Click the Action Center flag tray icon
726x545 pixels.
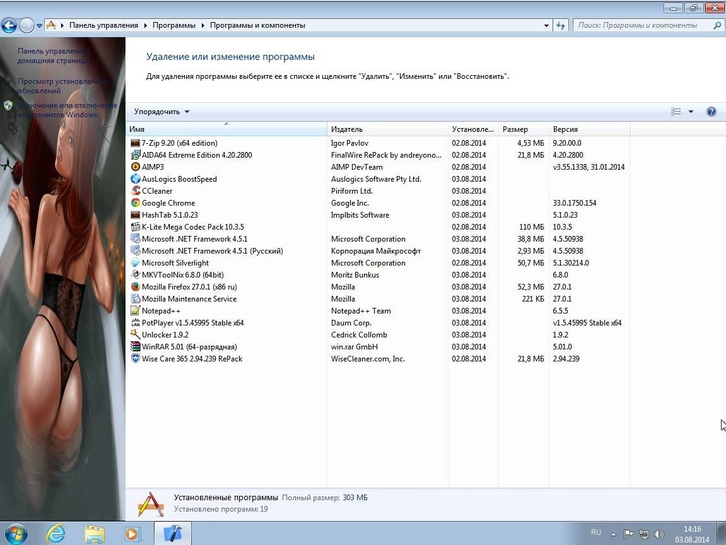[x=628, y=534]
